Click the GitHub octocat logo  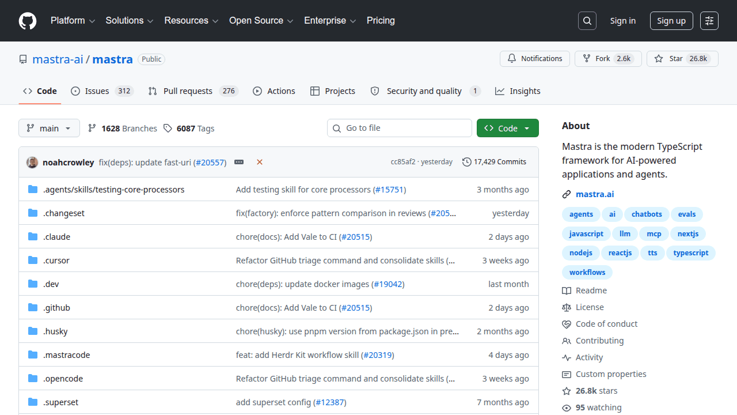[x=28, y=21]
